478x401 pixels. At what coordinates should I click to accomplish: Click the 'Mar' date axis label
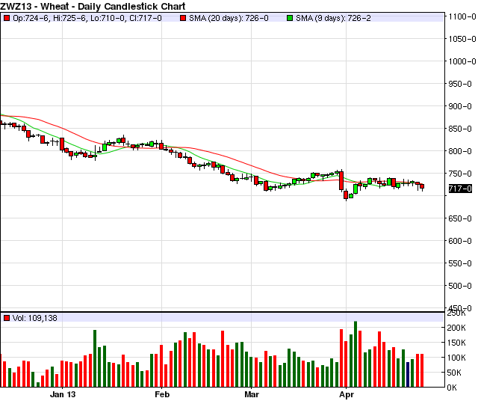pyautogui.click(x=252, y=394)
